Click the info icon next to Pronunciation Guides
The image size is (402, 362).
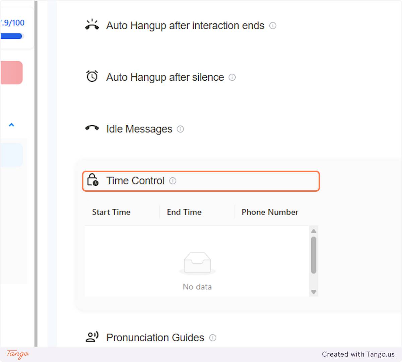[x=213, y=338]
